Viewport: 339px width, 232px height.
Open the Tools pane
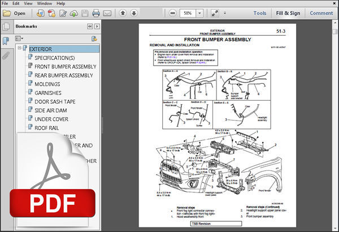(259, 13)
